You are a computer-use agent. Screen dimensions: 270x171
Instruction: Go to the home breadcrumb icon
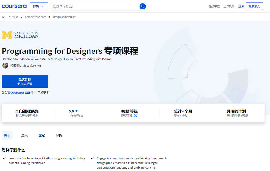4,17
